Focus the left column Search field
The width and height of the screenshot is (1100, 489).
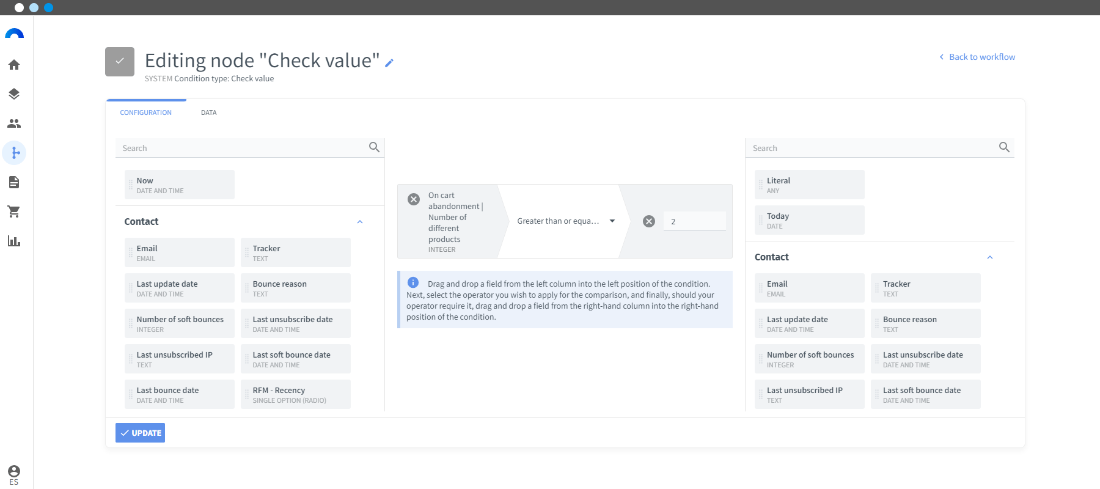point(242,148)
